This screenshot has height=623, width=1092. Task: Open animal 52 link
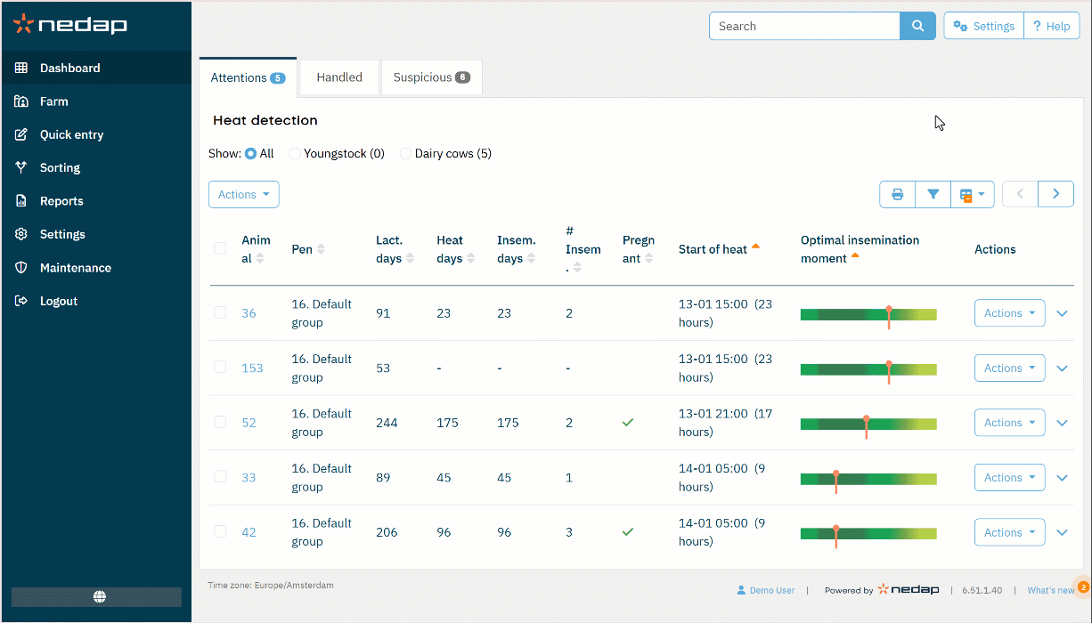tap(249, 423)
